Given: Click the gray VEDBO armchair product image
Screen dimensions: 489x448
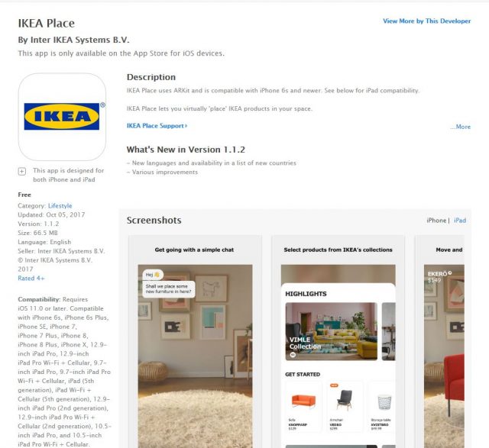Looking at the screenshot, I should tap(345, 400).
